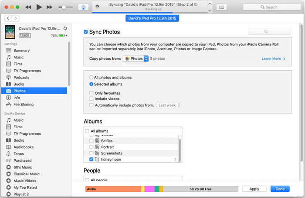Enable the Only favourites checkbox
The height and width of the screenshot is (198, 305).
coord(91,93)
